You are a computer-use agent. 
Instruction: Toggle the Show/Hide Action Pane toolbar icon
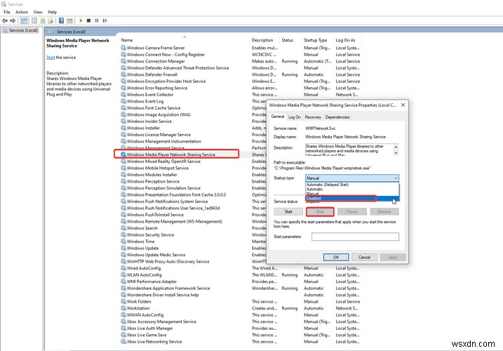point(69,20)
